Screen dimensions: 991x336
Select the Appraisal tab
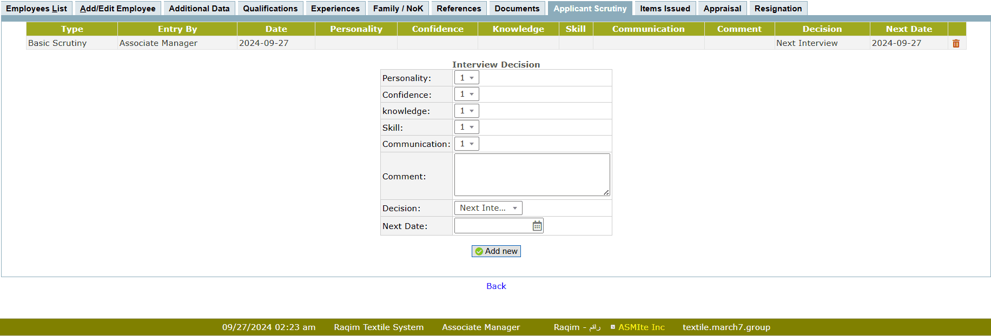[x=722, y=9]
